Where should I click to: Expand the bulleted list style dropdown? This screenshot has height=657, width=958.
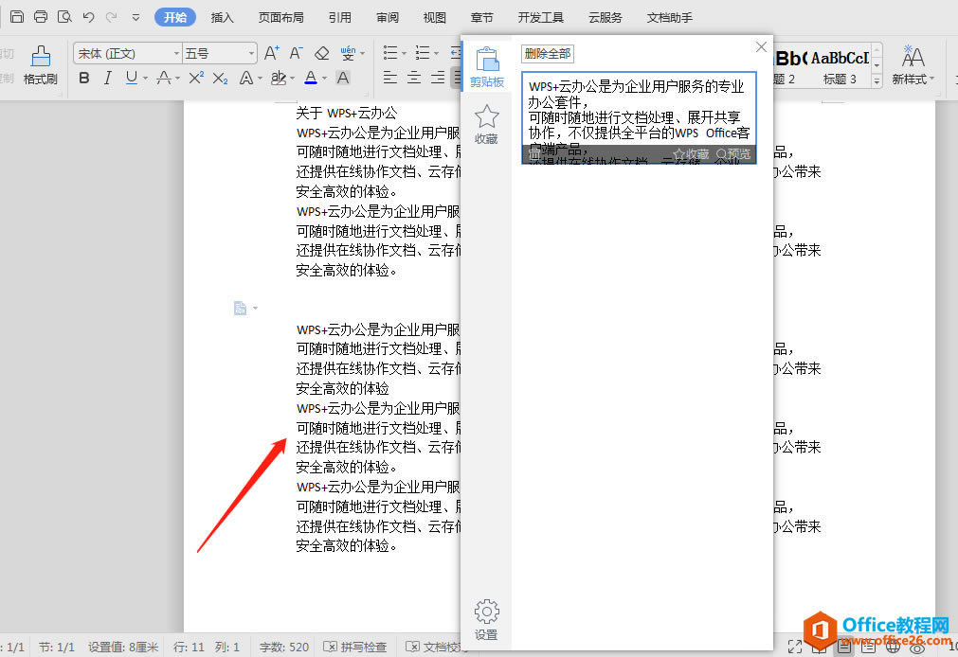point(404,54)
